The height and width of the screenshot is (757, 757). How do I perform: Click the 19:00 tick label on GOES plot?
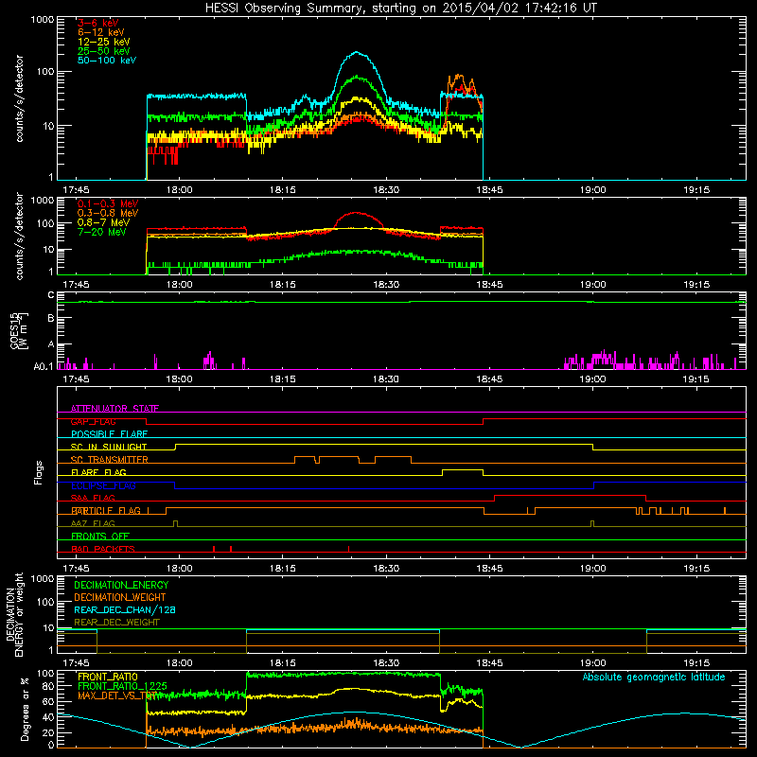(x=592, y=379)
